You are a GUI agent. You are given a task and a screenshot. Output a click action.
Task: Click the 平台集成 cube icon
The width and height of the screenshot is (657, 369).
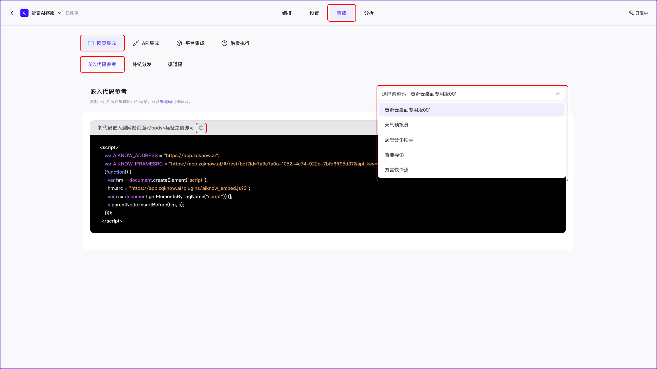179,43
